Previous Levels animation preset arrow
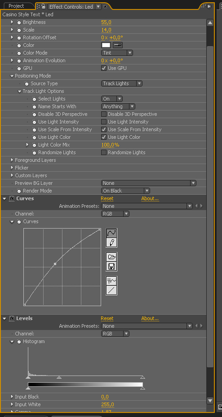 coord(196,326)
